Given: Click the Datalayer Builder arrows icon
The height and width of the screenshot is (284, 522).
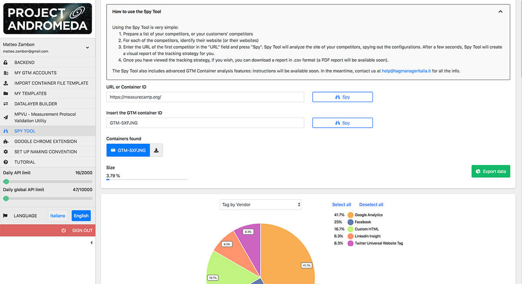Looking at the screenshot, I should click(x=6, y=104).
